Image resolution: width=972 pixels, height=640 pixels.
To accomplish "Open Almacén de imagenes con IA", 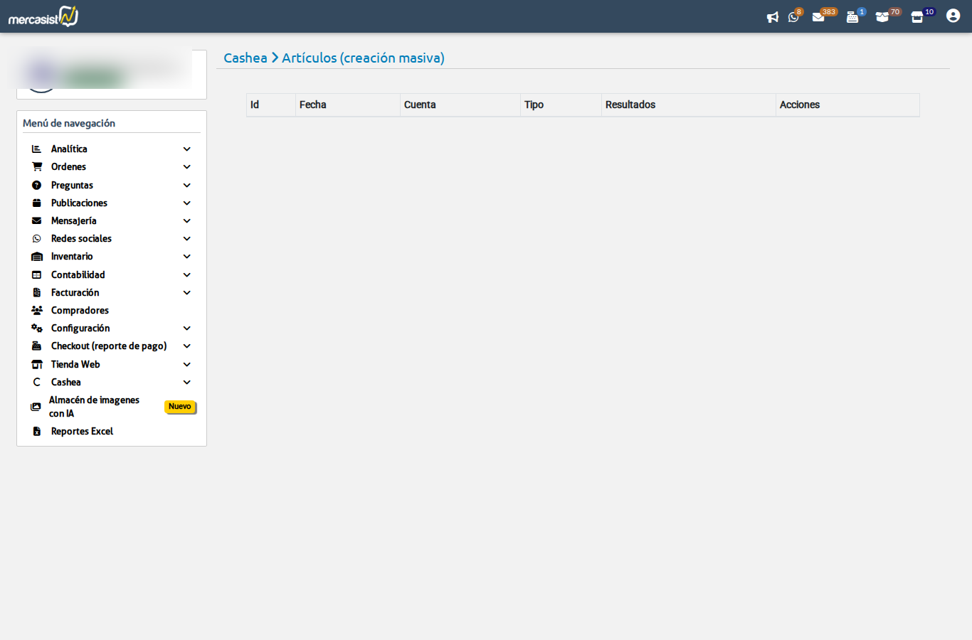I will tap(94, 407).
